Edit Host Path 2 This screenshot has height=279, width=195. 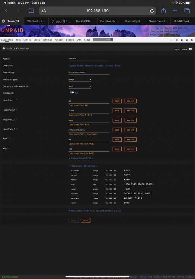pyautogui.click(x=117, y=130)
